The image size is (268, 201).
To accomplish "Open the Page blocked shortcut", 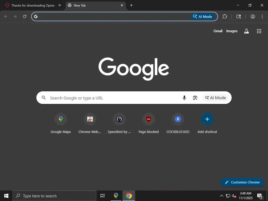I will click(x=149, y=123).
